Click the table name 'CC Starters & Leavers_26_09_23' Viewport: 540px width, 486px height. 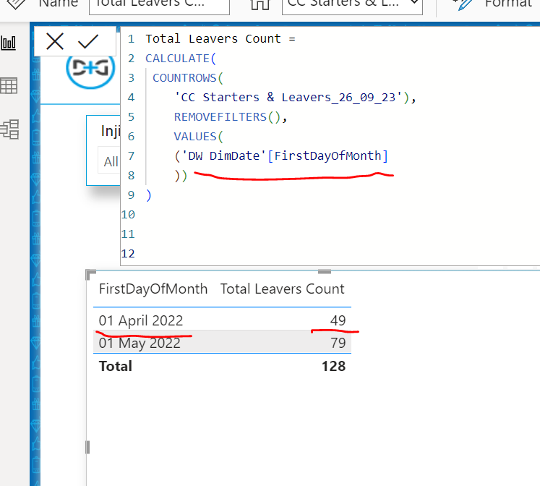click(x=288, y=98)
